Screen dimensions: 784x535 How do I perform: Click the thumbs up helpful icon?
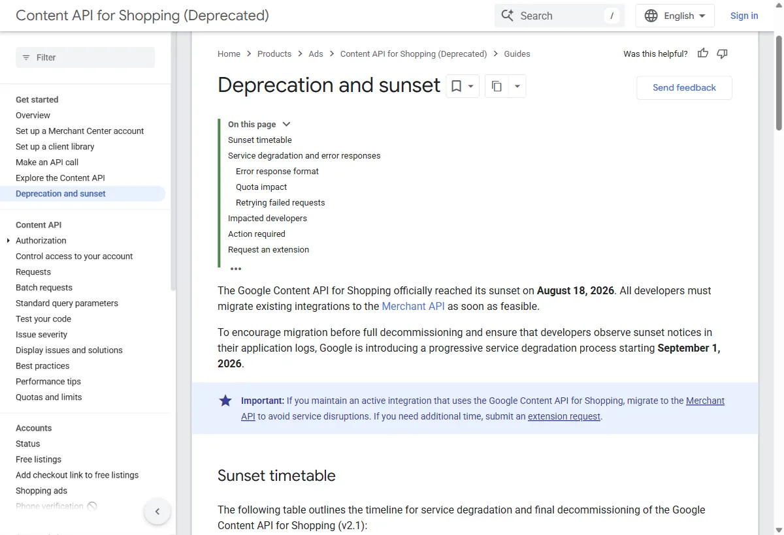pyautogui.click(x=703, y=53)
